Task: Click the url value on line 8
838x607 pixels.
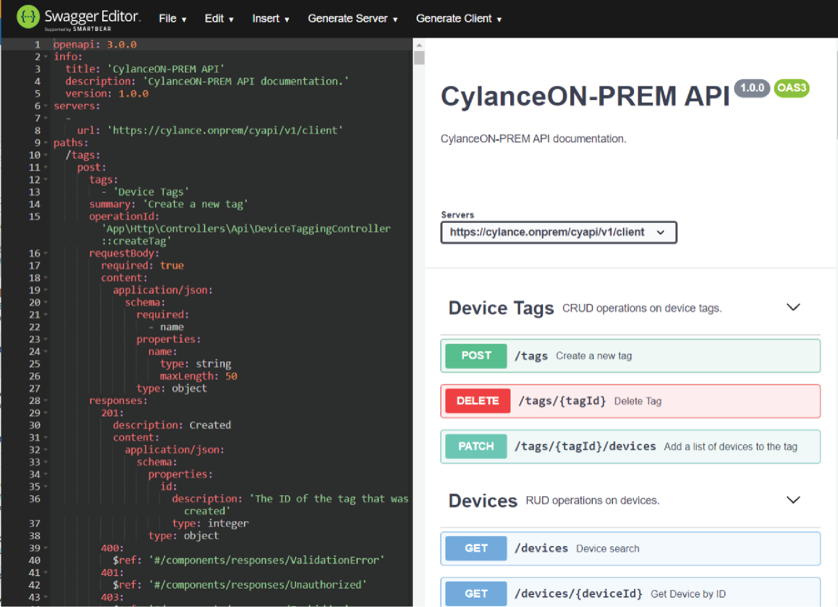Action: 225,131
